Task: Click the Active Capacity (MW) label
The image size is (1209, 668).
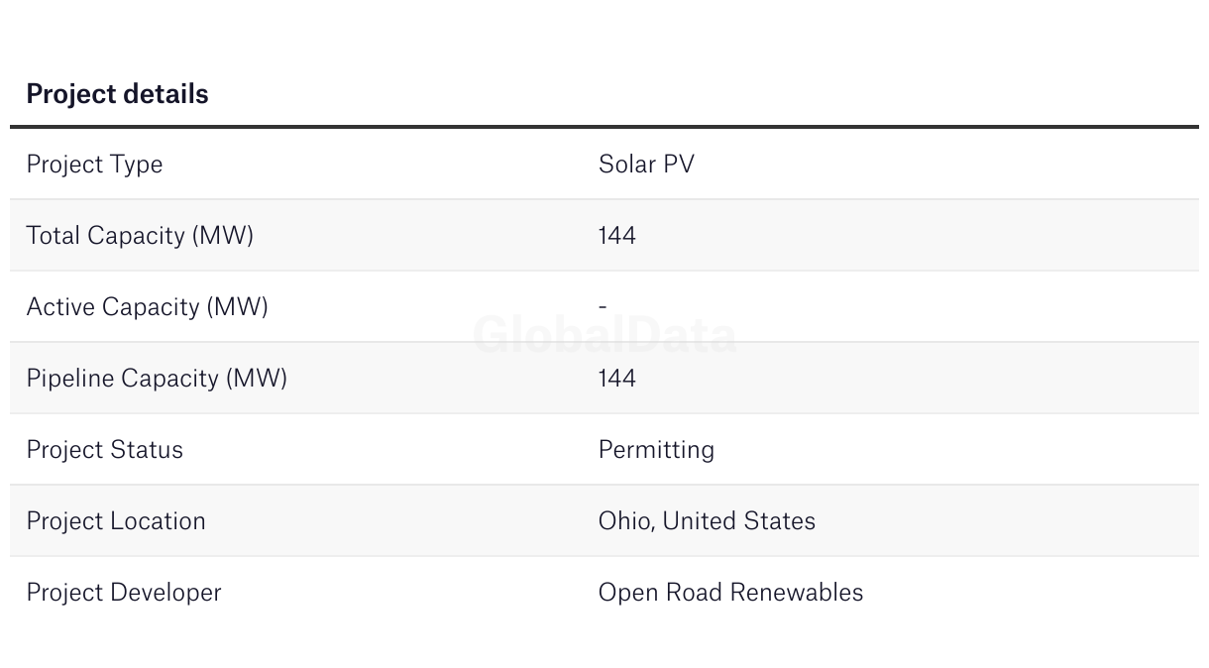Action: (x=147, y=306)
